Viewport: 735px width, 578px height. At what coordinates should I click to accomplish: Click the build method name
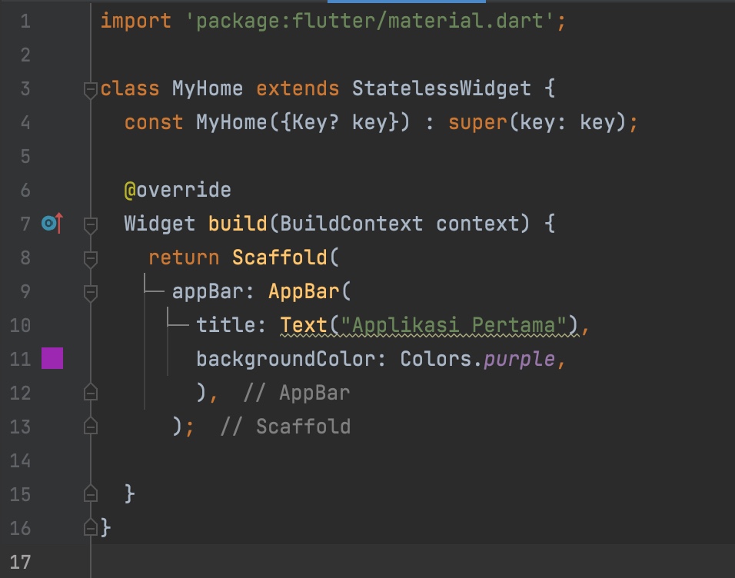(x=238, y=224)
